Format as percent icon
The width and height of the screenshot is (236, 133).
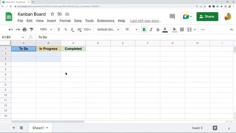[x=66, y=30]
